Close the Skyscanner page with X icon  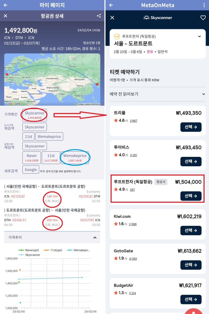112,18
